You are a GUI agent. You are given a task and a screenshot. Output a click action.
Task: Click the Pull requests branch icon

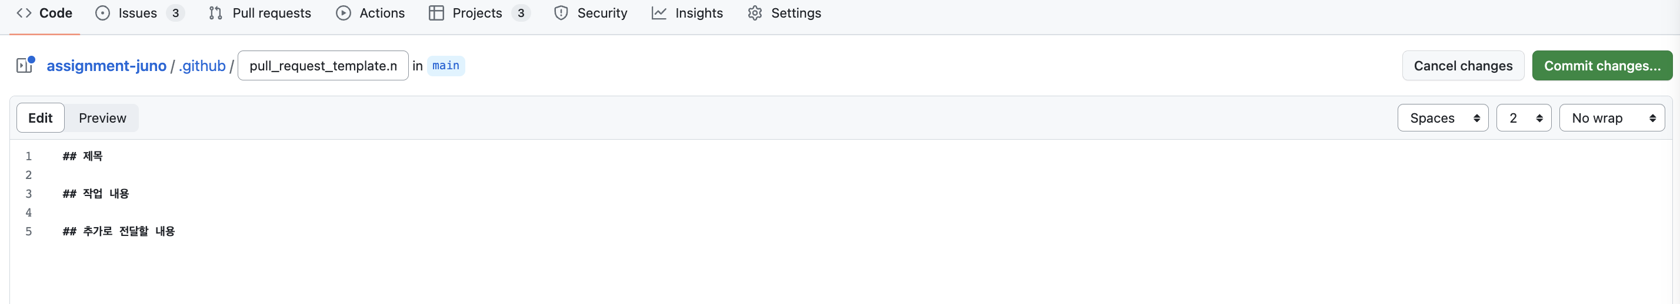[215, 13]
